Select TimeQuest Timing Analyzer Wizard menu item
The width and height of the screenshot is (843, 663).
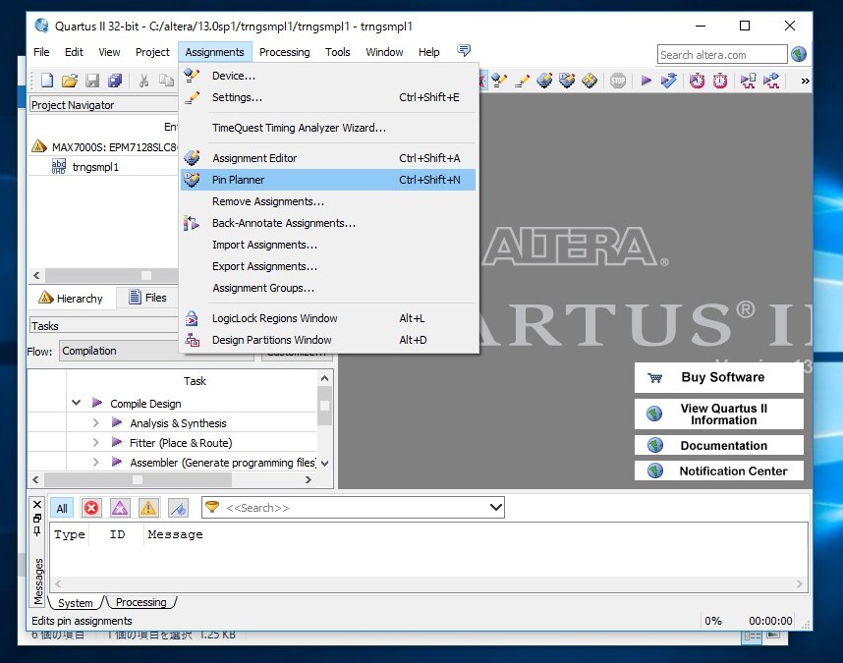[328, 128]
